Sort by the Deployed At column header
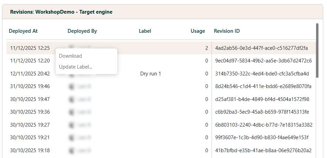327x158 pixels. [23, 31]
